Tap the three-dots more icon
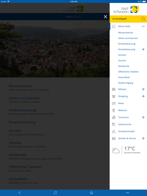 (x=128, y=193)
